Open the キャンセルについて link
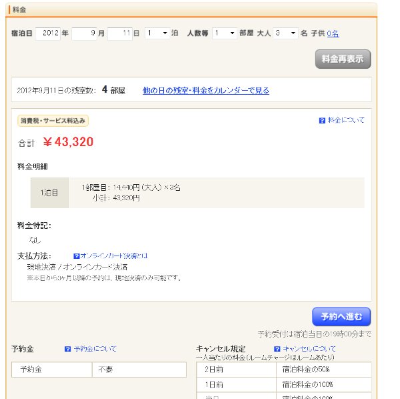The image size is (400, 399). [309, 349]
